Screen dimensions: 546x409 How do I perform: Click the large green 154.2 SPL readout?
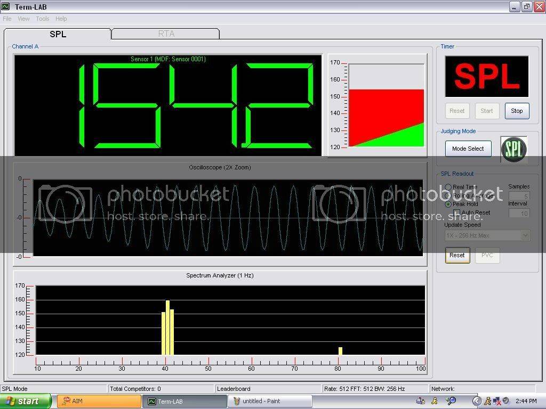coord(197,106)
